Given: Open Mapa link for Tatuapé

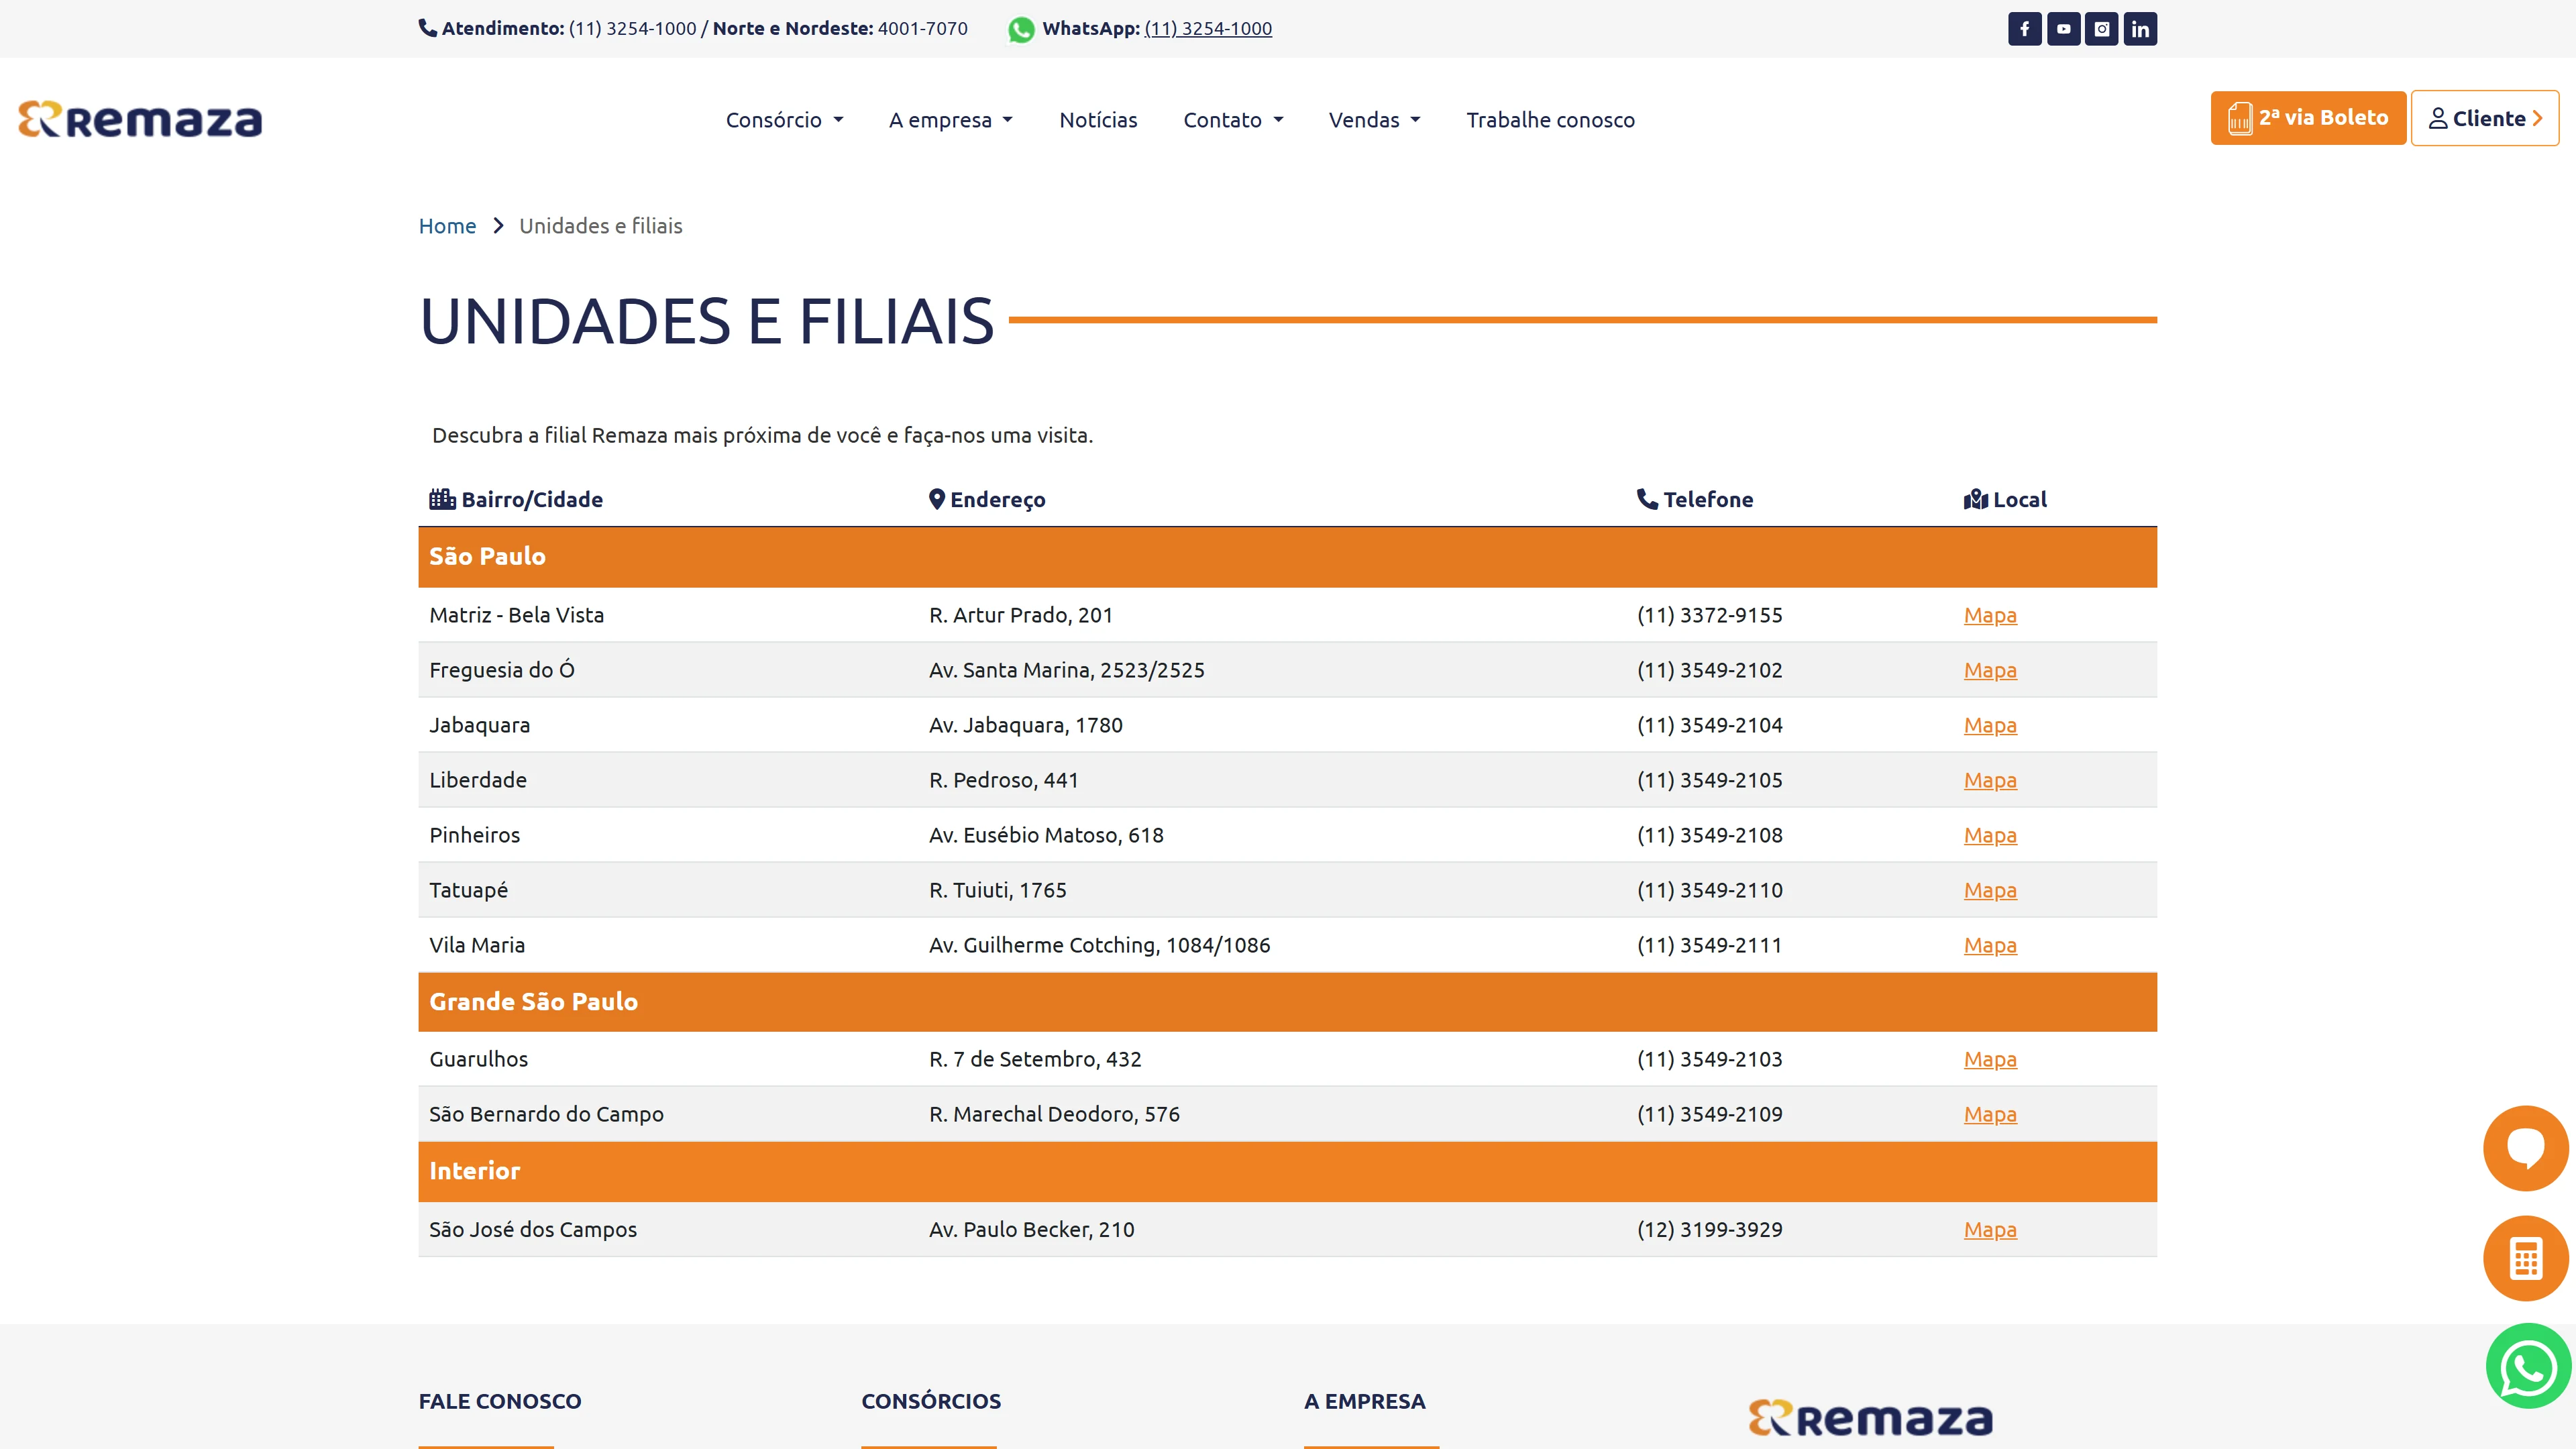Looking at the screenshot, I should click(x=1990, y=890).
